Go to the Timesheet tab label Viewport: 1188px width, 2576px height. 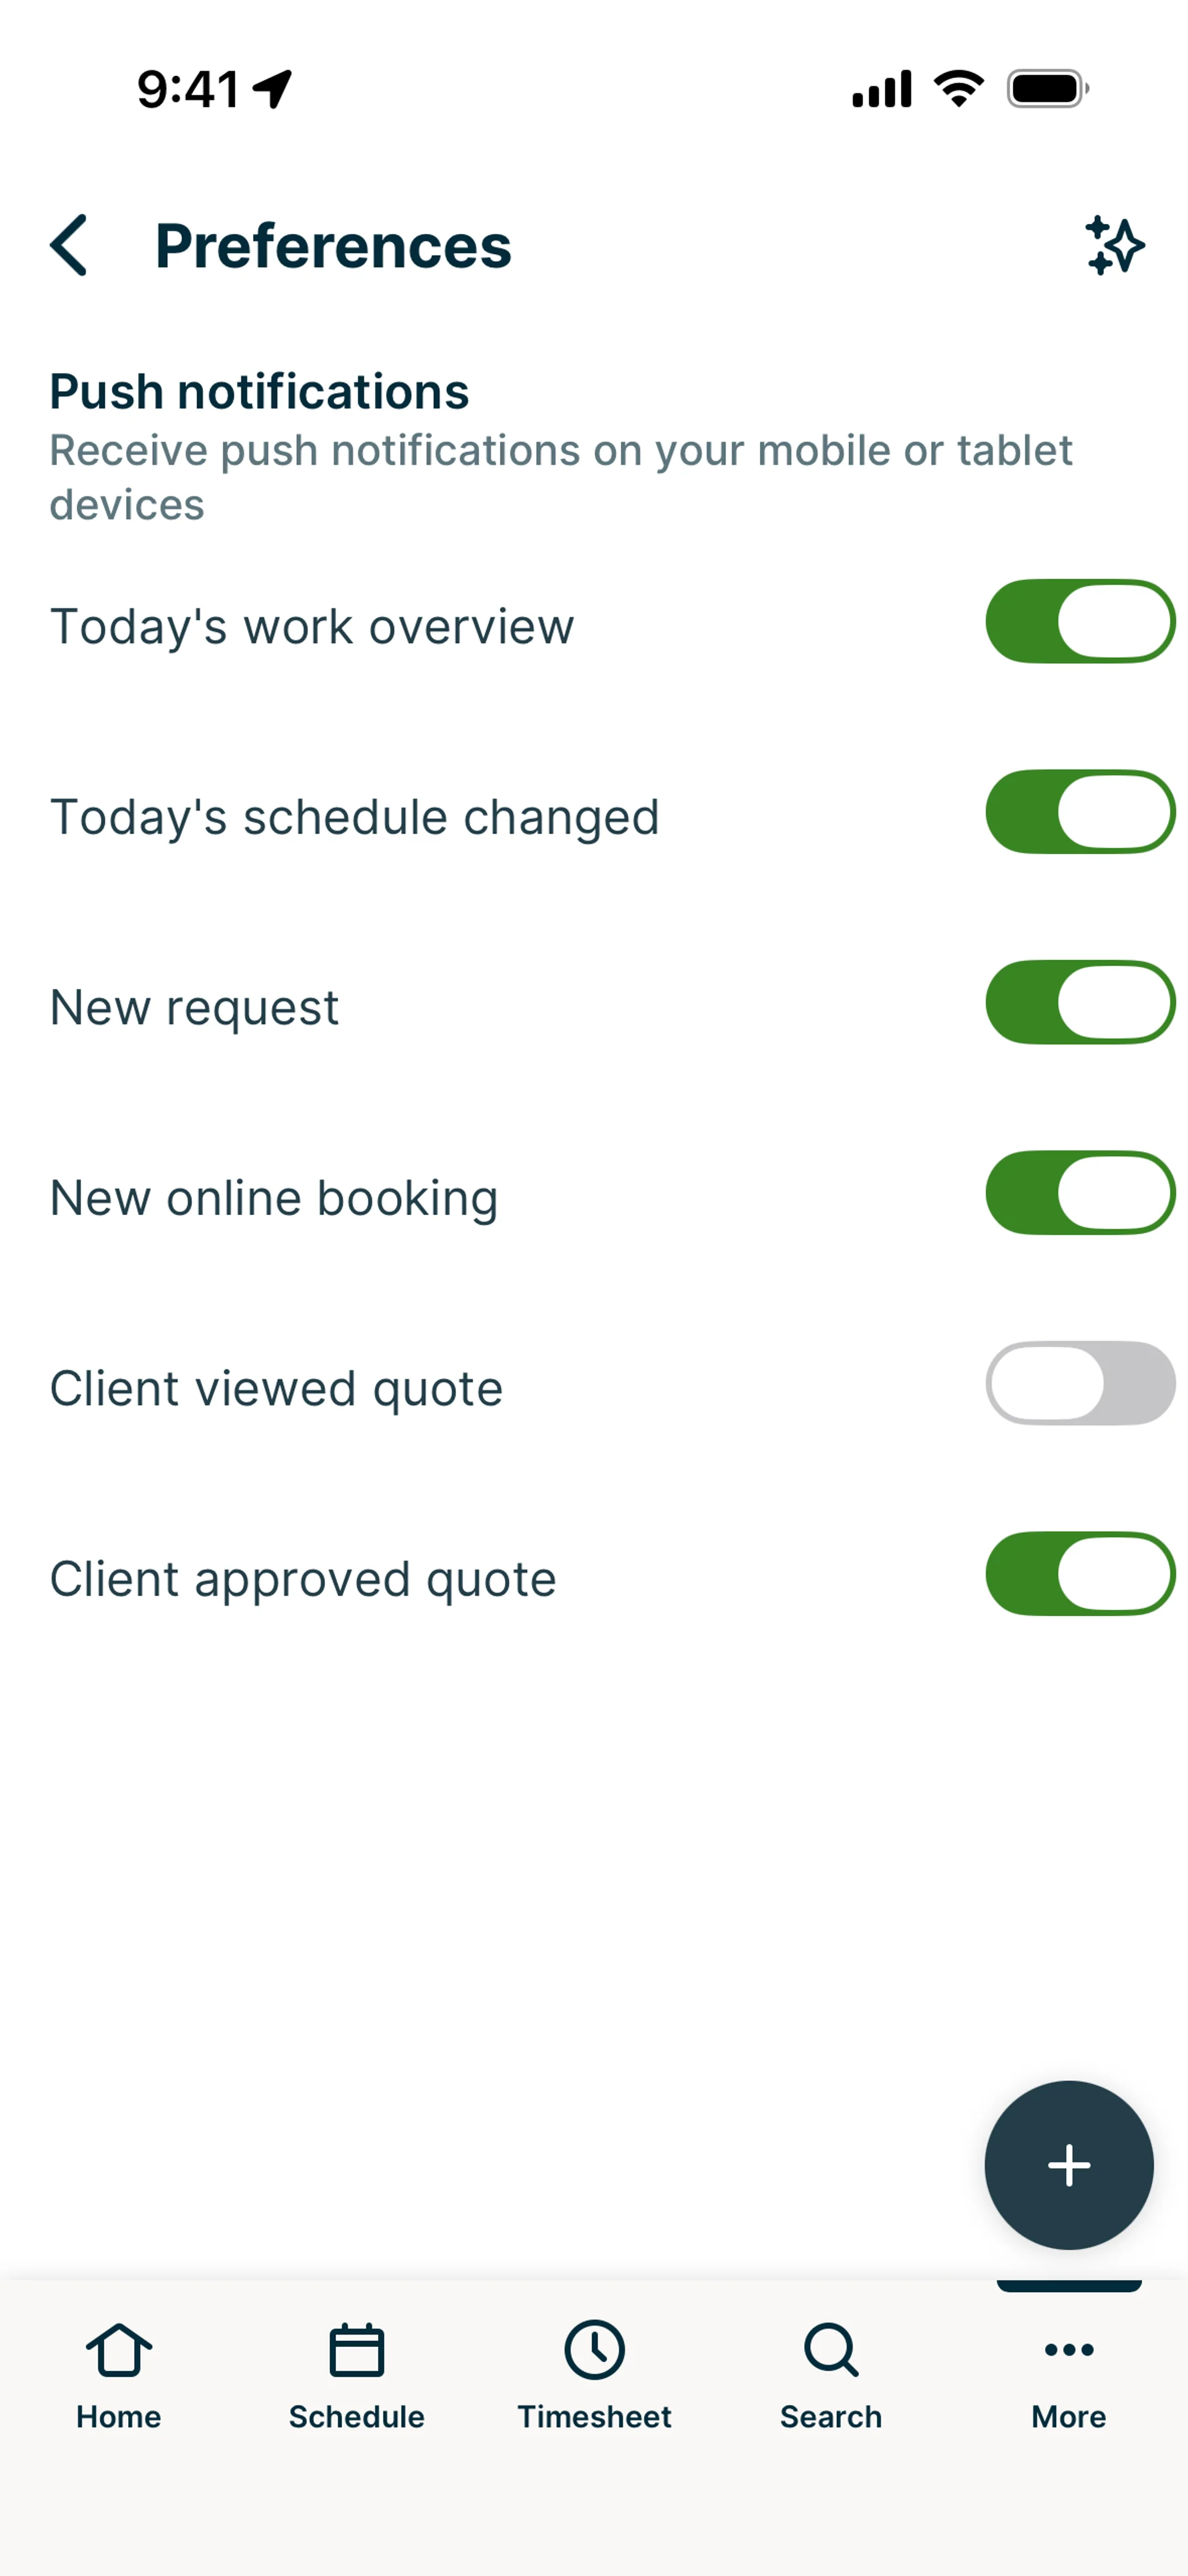coord(594,2417)
